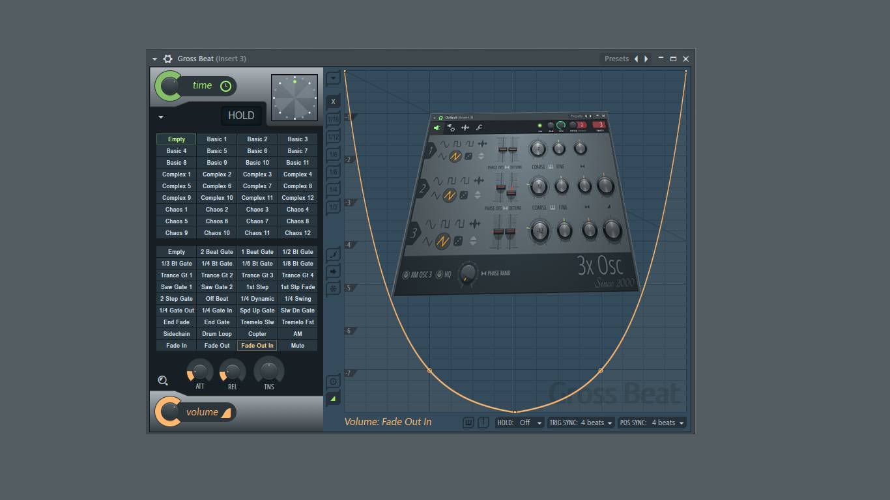This screenshot has height=500, width=890.
Task: Select the Fade Out In volume slot
Action: (x=257, y=346)
